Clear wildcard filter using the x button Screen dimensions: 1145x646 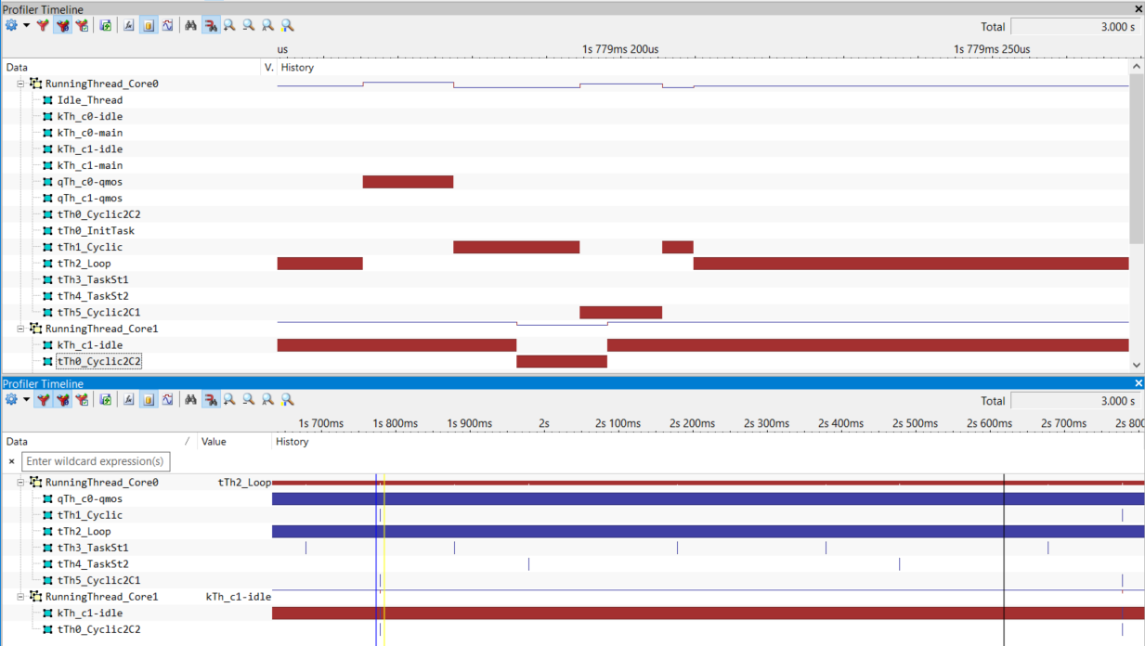point(11,461)
